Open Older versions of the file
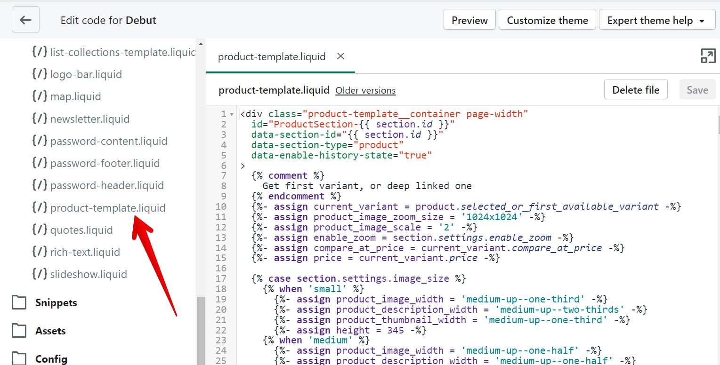 365,90
